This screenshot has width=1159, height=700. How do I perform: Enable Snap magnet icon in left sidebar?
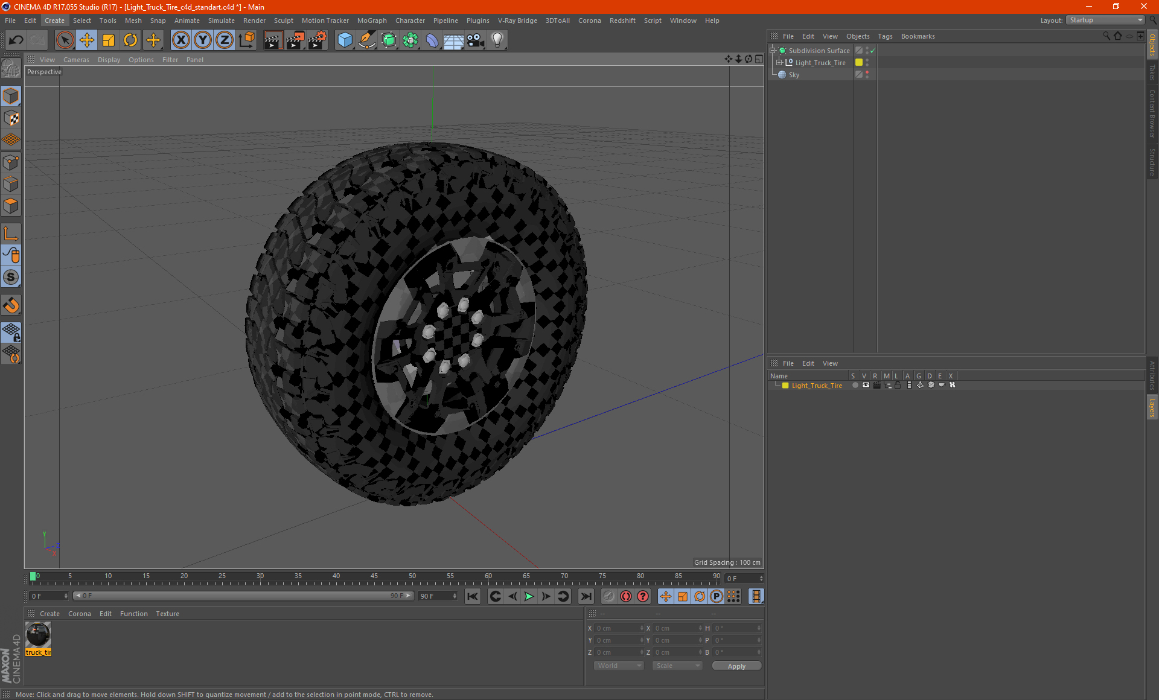pos(11,305)
